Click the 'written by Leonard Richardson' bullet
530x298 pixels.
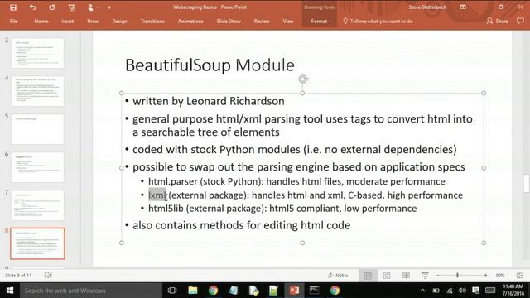(209, 101)
